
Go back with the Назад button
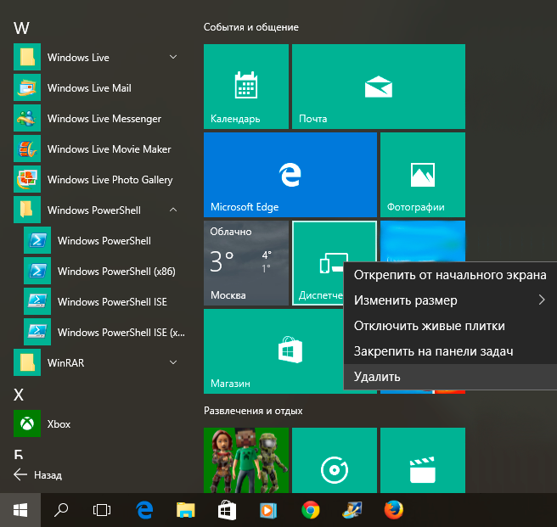tap(37, 474)
